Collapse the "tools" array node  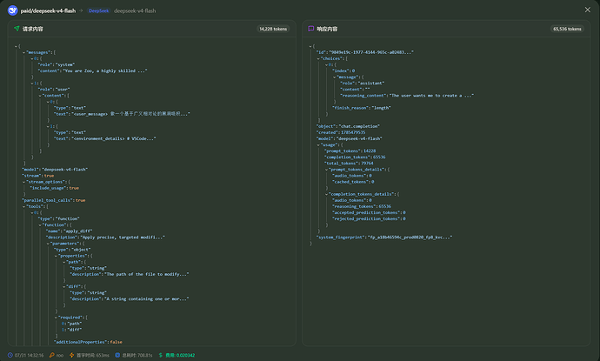point(23,207)
